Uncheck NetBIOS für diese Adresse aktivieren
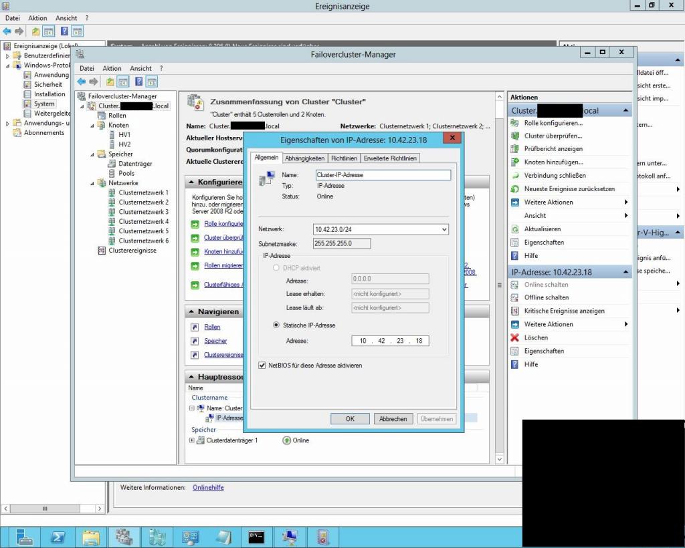 click(262, 366)
